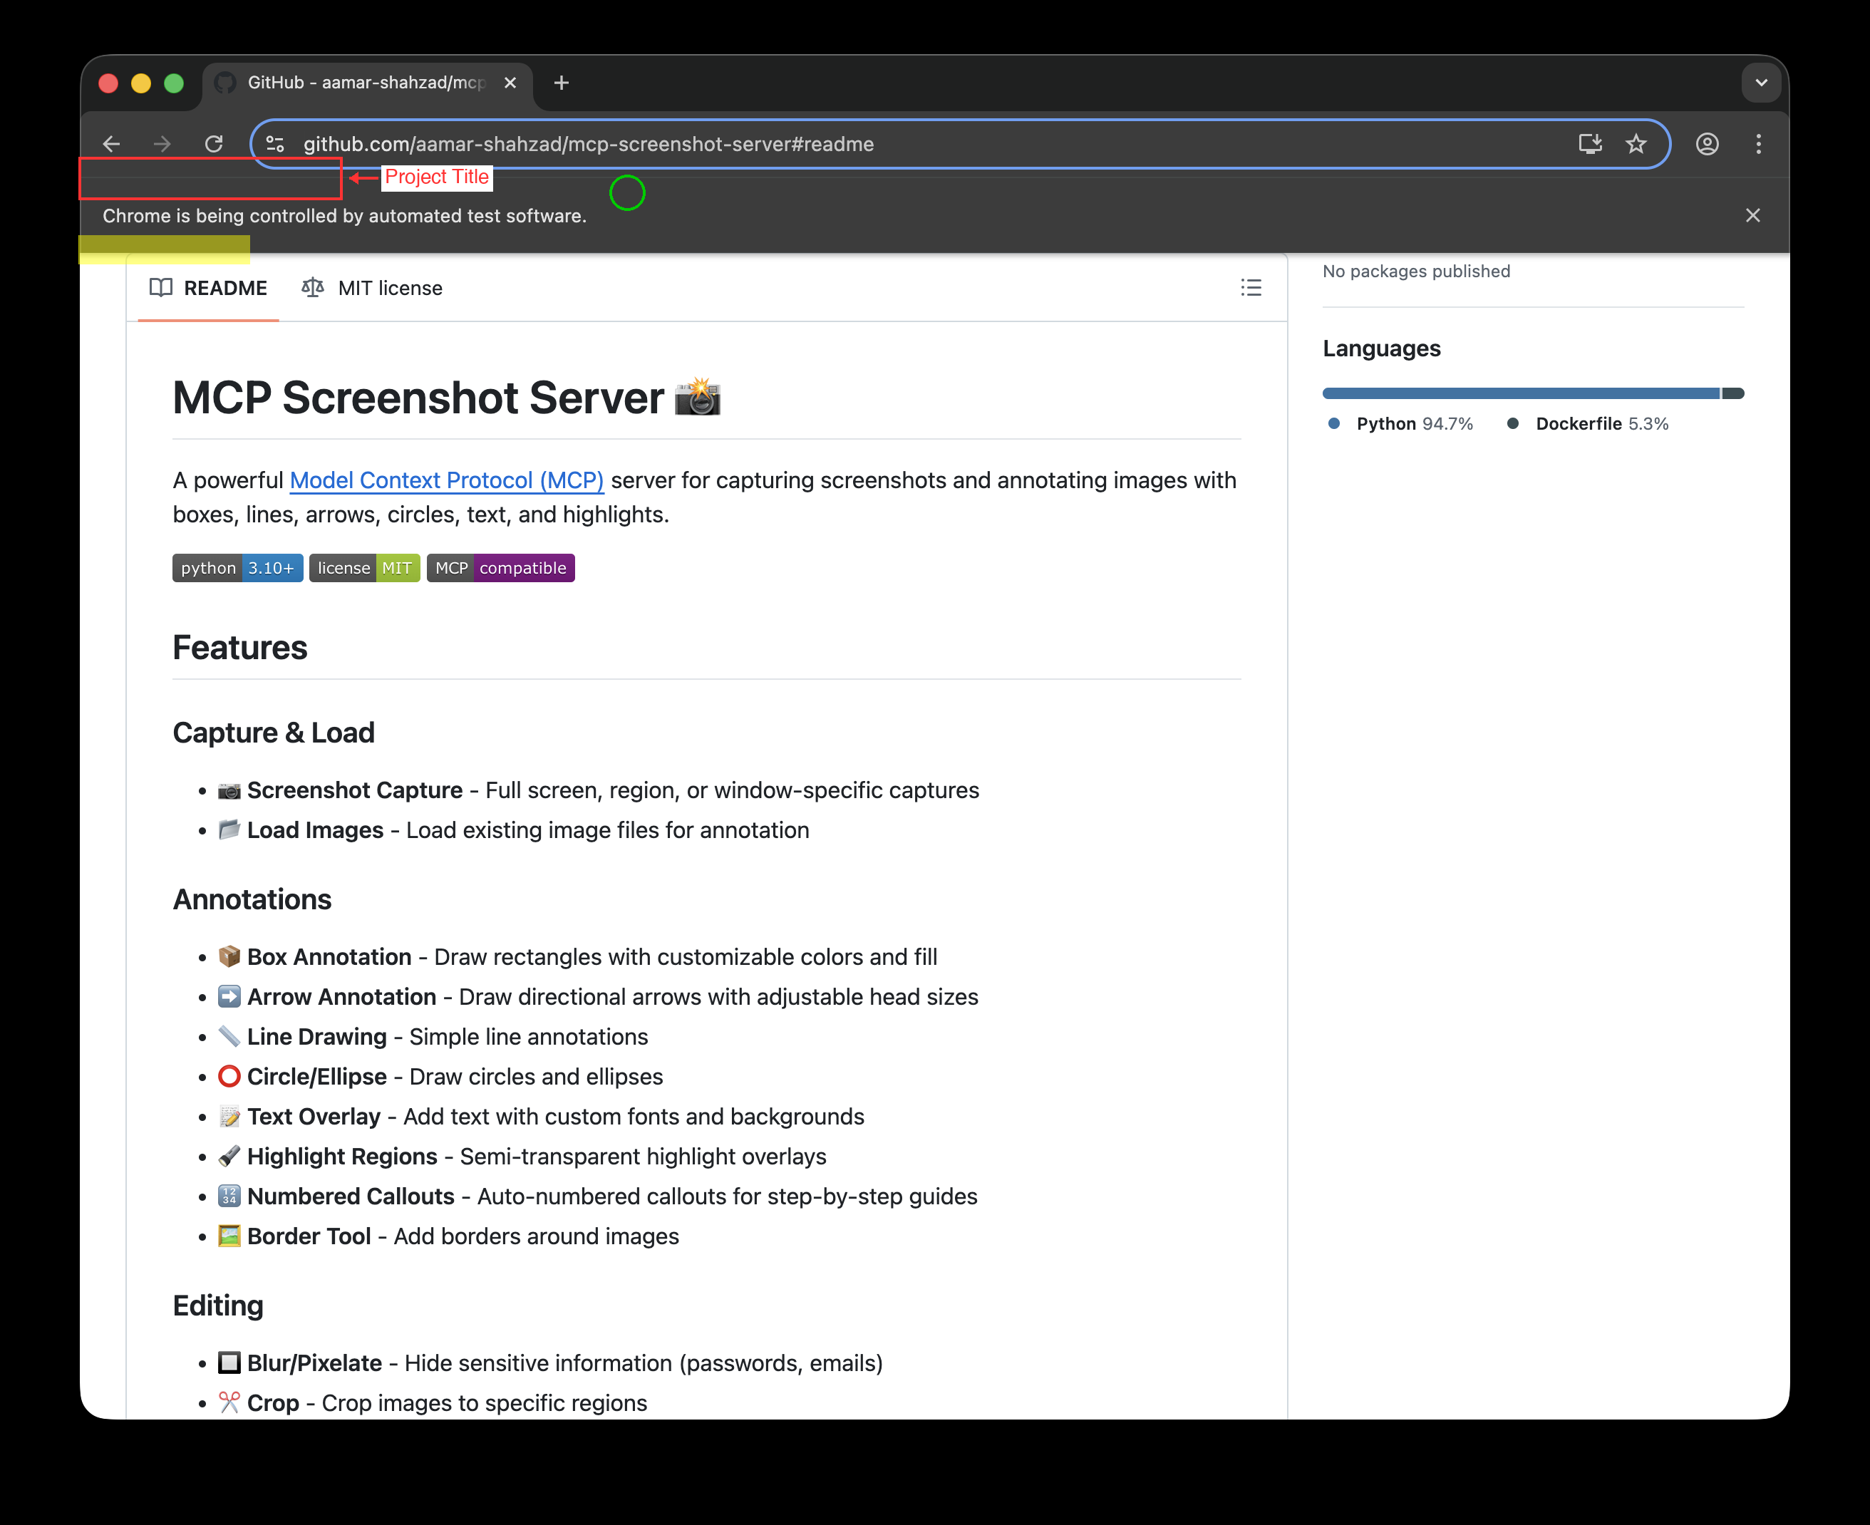1870x1525 pixels.
Task: Open the Chrome profile icon
Action: pyautogui.click(x=1707, y=144)
